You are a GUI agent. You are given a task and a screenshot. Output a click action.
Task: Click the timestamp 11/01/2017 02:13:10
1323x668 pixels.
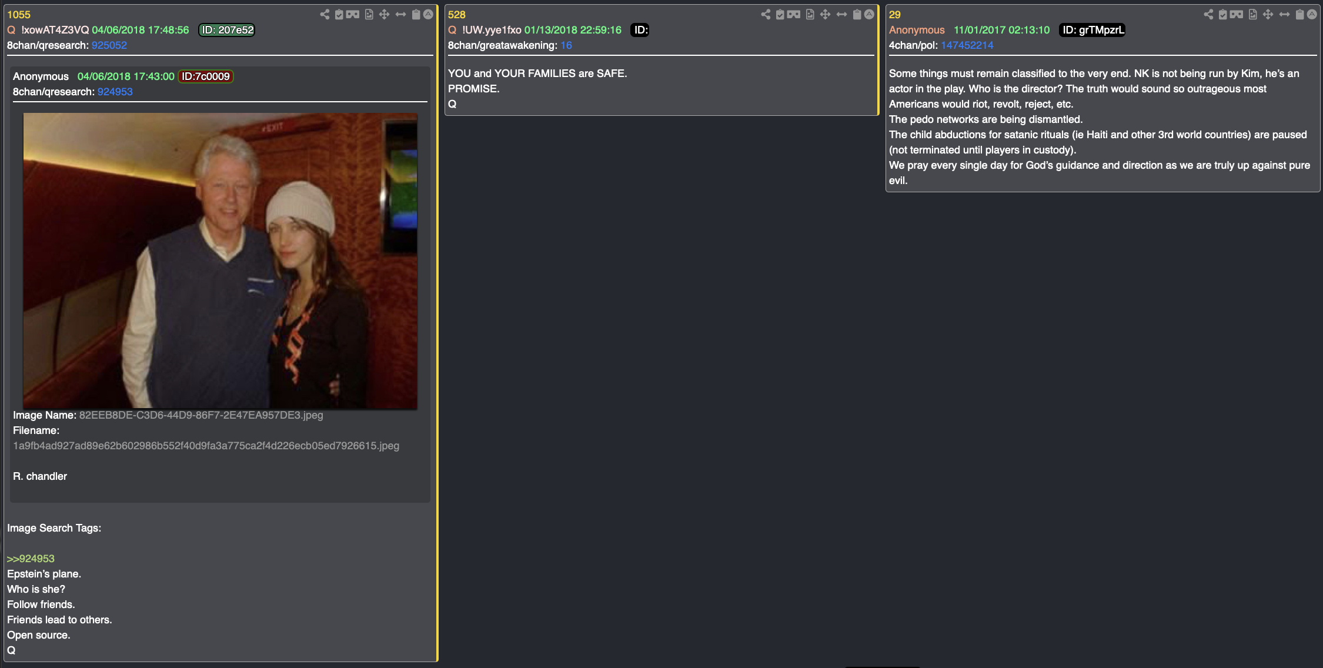pyautogui.click(x=1001, y=30)
